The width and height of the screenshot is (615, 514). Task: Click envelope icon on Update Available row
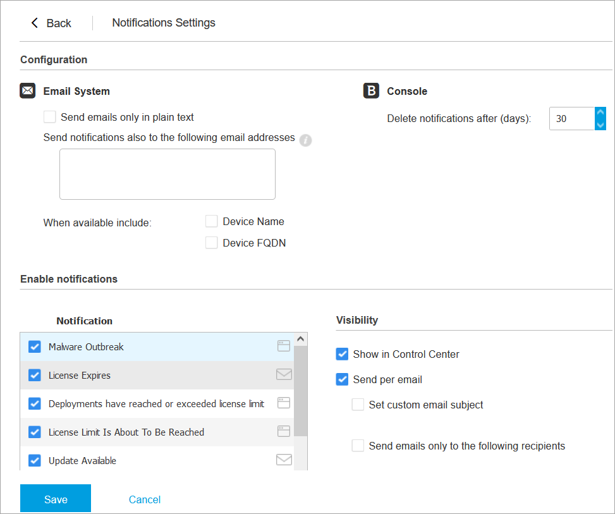(284, 460)
